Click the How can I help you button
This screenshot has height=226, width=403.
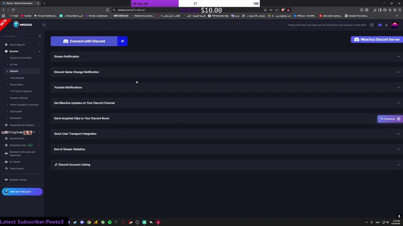click(x=22, y=191)
